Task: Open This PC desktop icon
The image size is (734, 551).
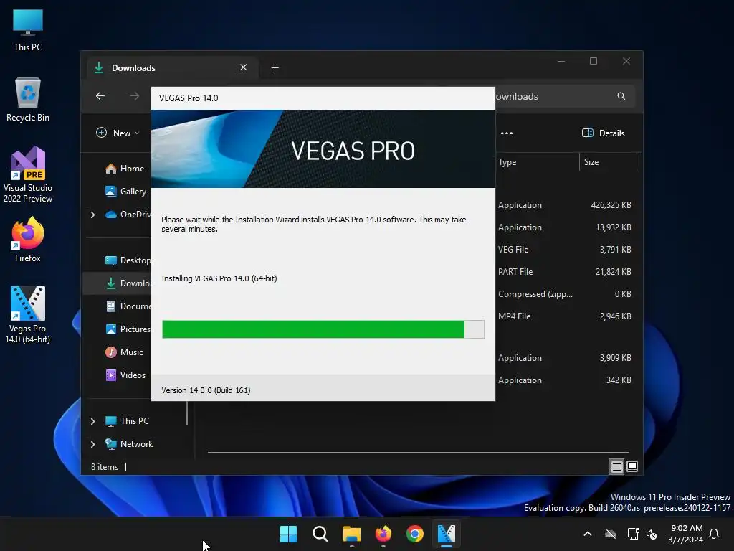Action: pos(28,29)
